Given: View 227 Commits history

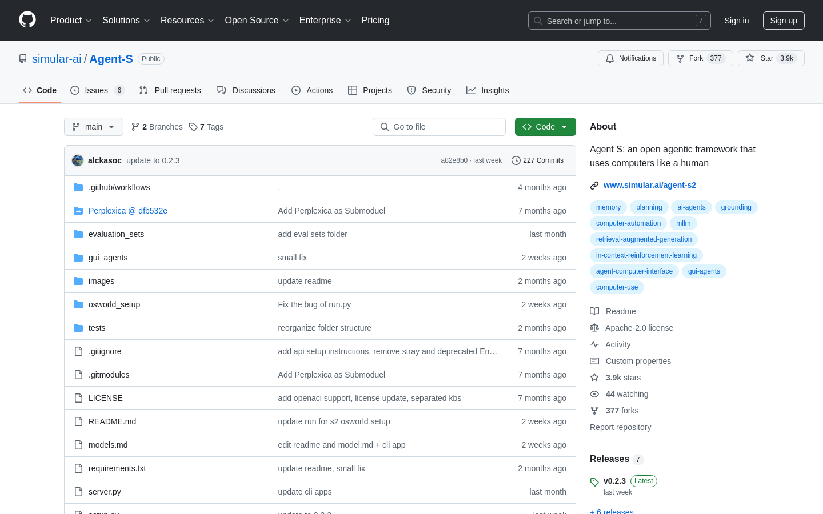Looking at the screenshot, I should pos(538,160).
